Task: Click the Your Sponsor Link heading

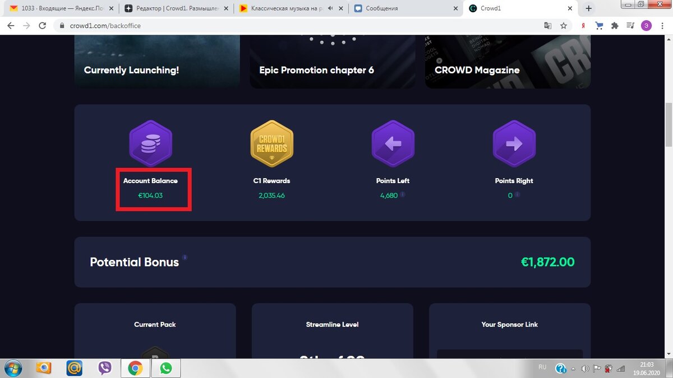Action: (510, 324)
